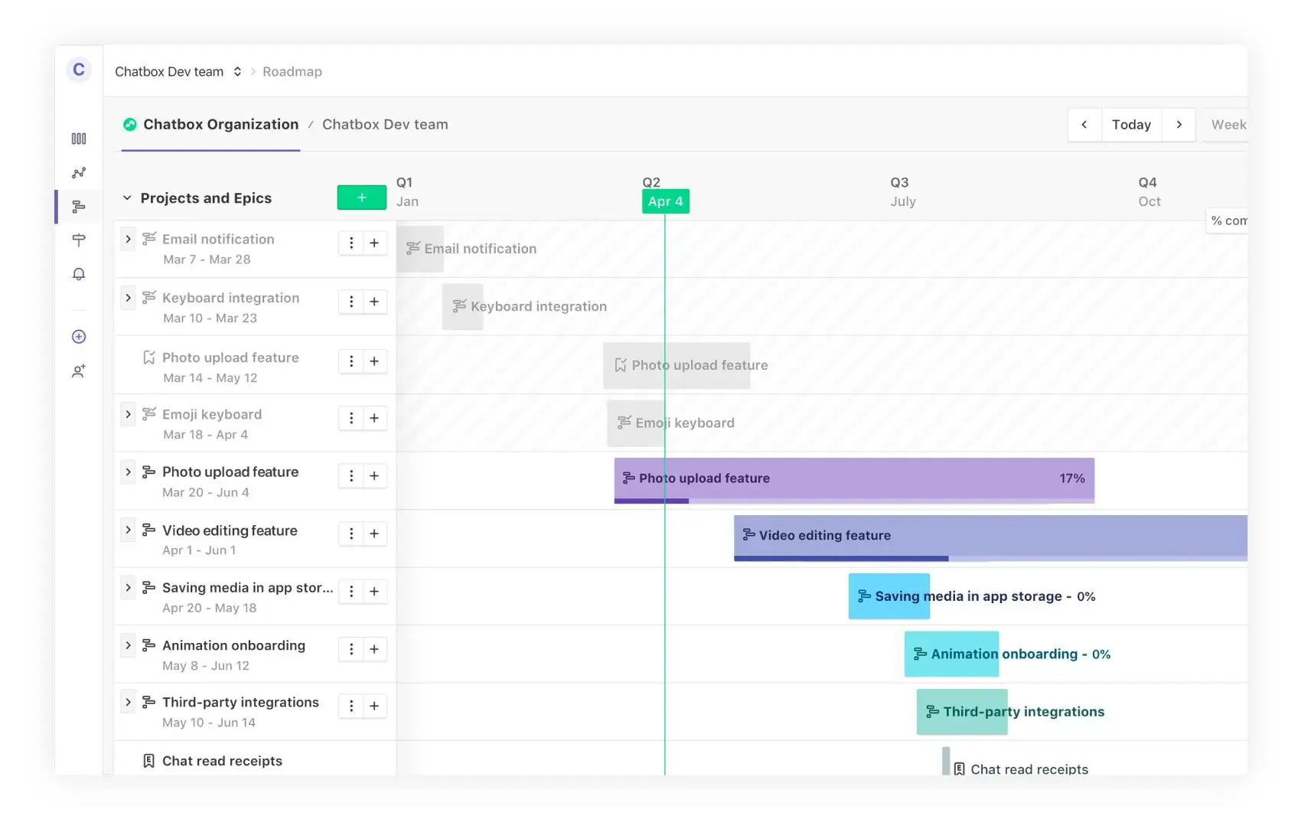
Task: Select the Chatbox Dev team tab
Action: [385, 125]
